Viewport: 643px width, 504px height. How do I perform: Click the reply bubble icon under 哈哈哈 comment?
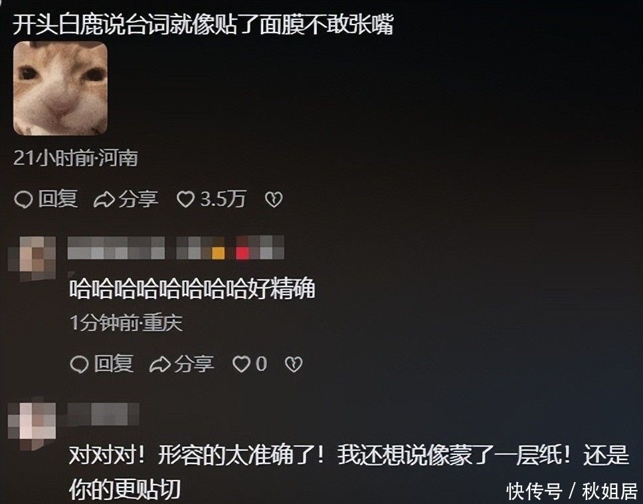click(79, 364)
